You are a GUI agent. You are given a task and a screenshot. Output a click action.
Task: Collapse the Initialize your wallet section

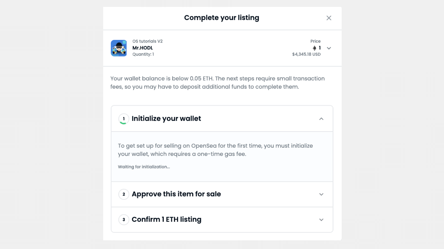[321, 119]
